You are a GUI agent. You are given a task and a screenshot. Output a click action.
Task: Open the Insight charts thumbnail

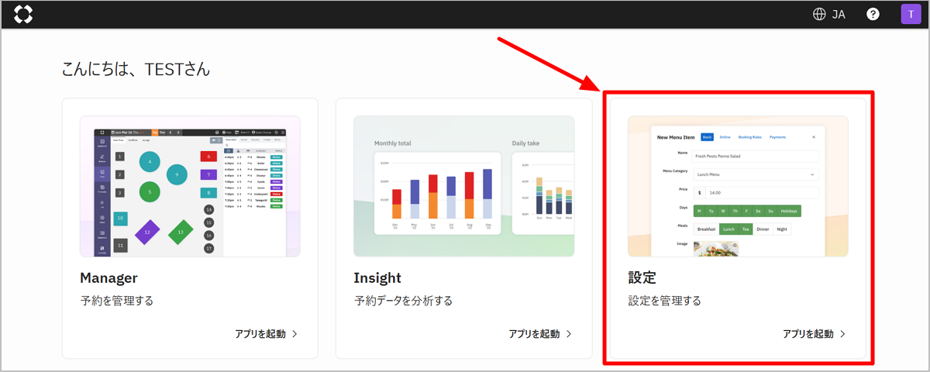pyautogui.click(x=463, y=186)
